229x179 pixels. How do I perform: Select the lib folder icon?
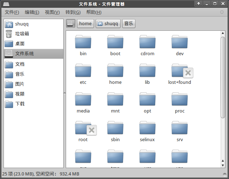click(147, 70)
